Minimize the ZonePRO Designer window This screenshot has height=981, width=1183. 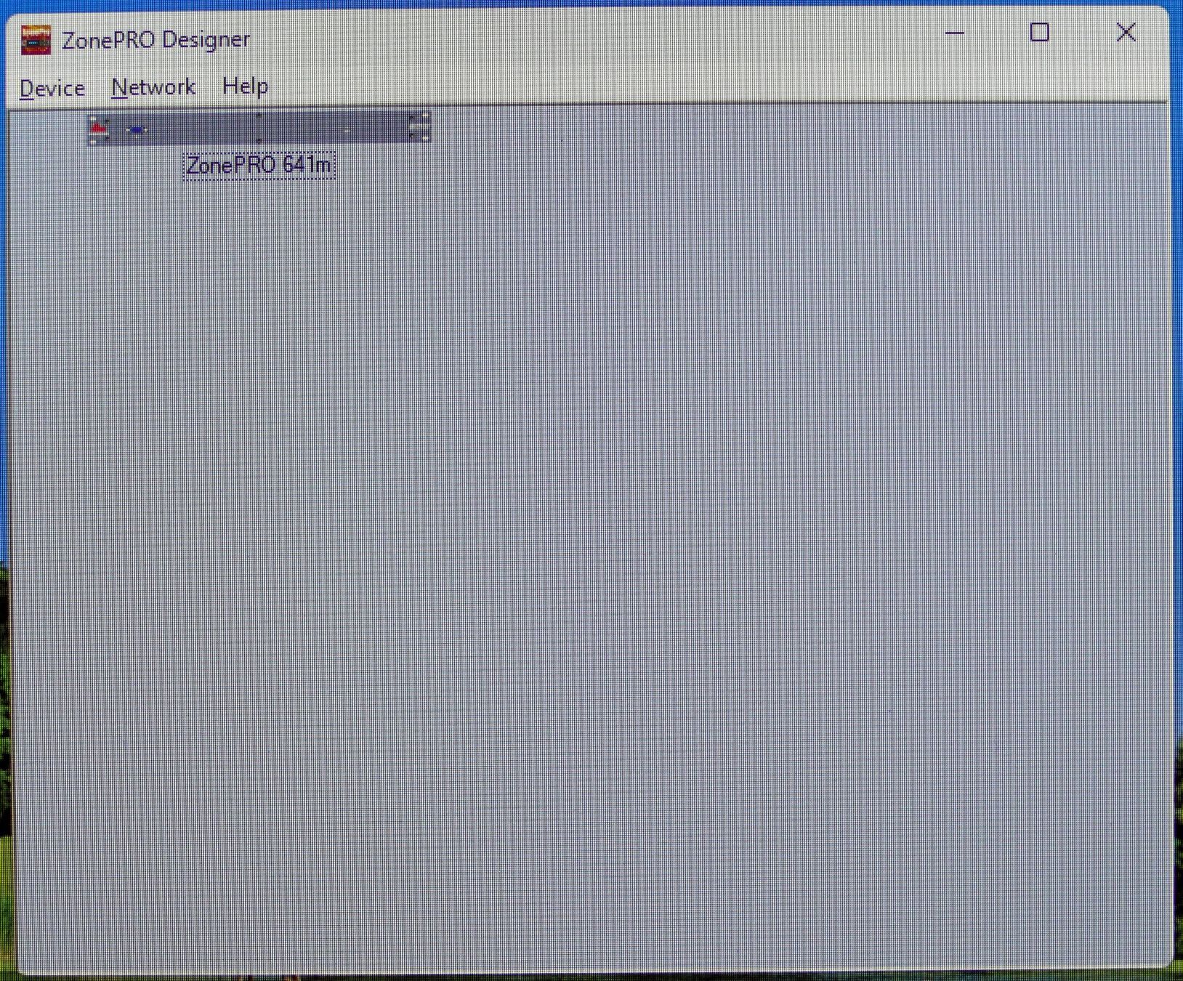tap(955, 33)
